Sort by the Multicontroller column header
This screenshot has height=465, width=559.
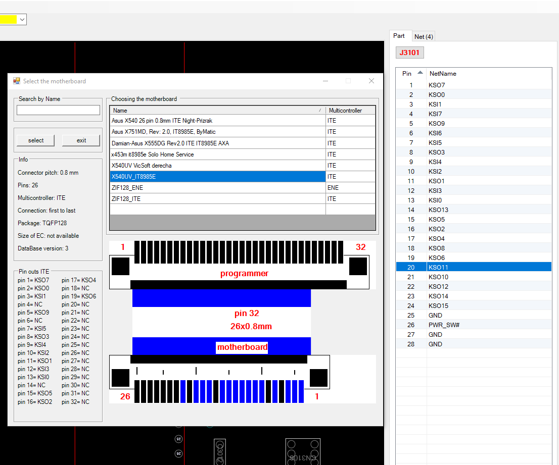pyautogui.click(x=351, y=111)
